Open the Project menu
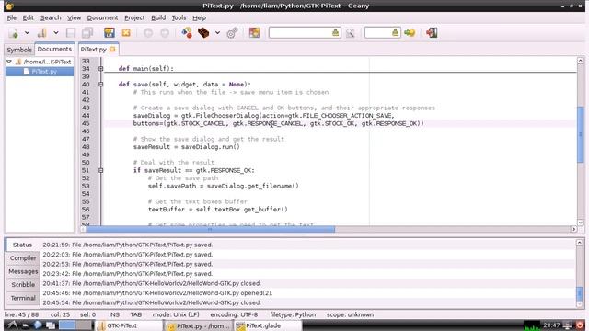This screenshot has height=331, width=589. coord(134,17)
